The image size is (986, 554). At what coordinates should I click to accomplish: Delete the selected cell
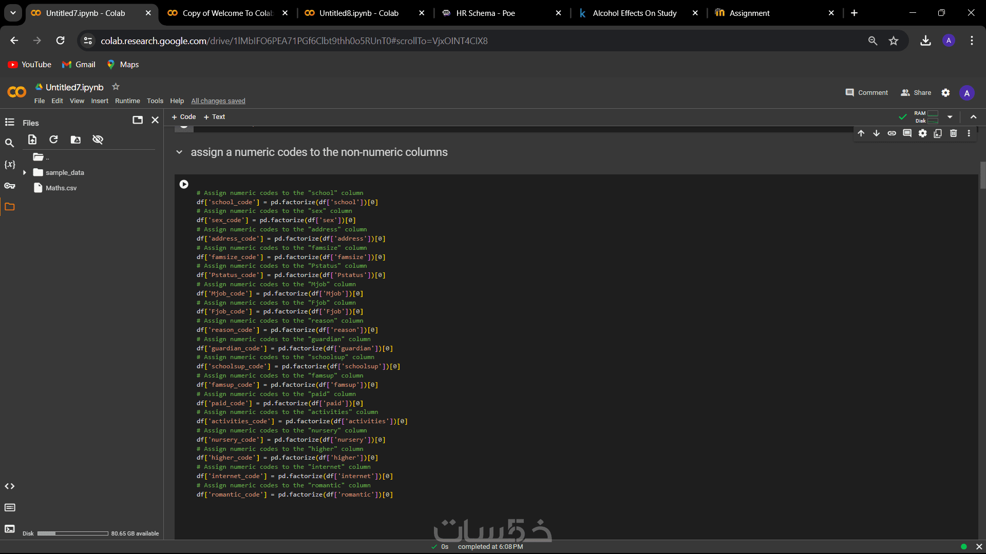(953, 133)
